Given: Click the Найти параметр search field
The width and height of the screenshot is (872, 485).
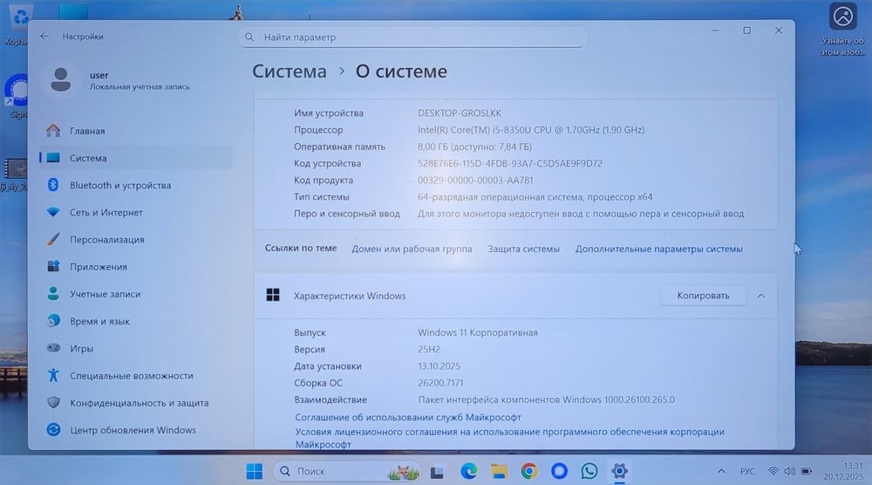Looking at the screenshot, I should [412, 38].
